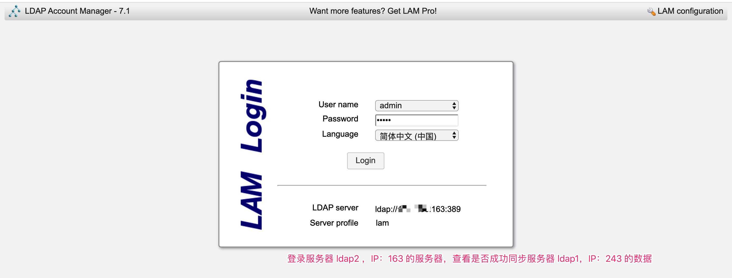Open the LAM configuration link
Viewport: 732px width, 278px height.
tap(690, 11)
